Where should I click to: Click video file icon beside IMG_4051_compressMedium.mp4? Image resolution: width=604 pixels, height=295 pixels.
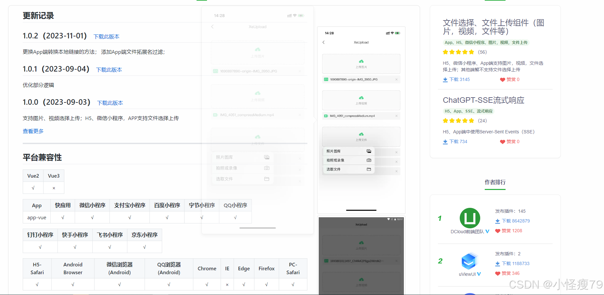click(326, 116)
